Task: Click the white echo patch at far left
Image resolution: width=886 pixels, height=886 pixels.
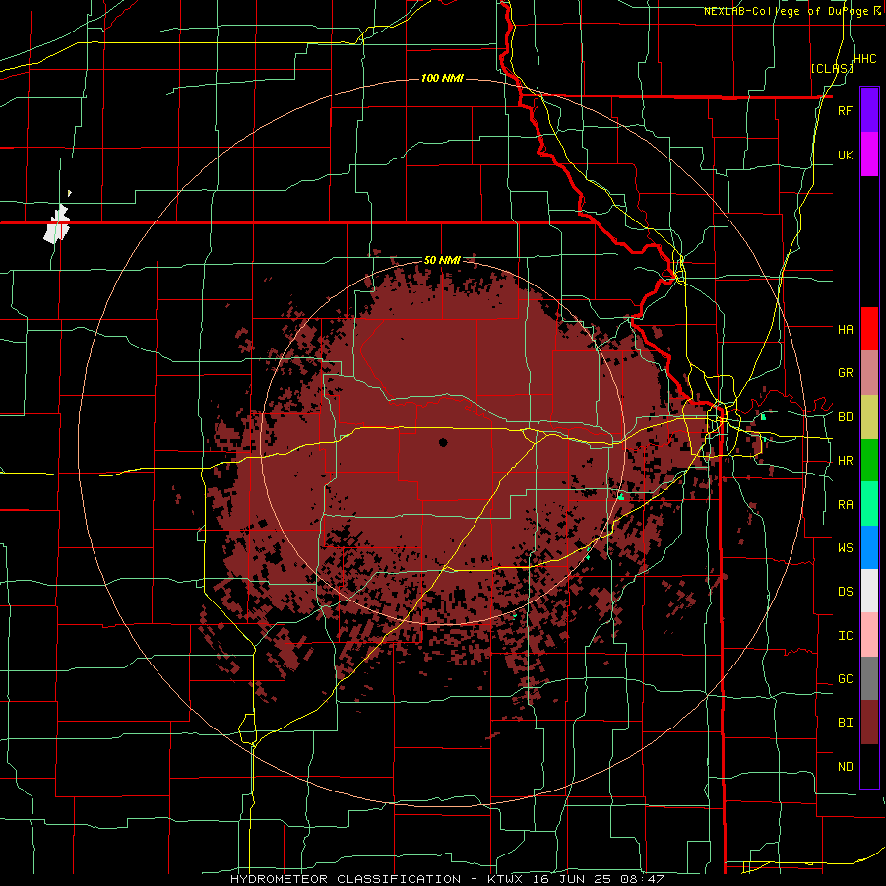Action: (57, 224)
